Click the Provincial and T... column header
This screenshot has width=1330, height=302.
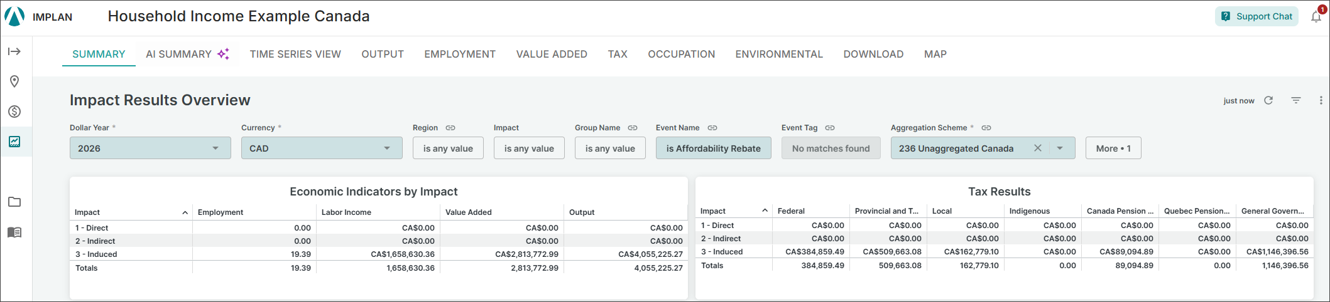(888, 211)
